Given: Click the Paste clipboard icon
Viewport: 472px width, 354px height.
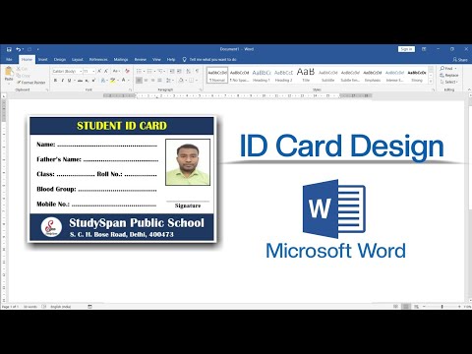Looking at the screenshot, I should (x=9, y=72).
